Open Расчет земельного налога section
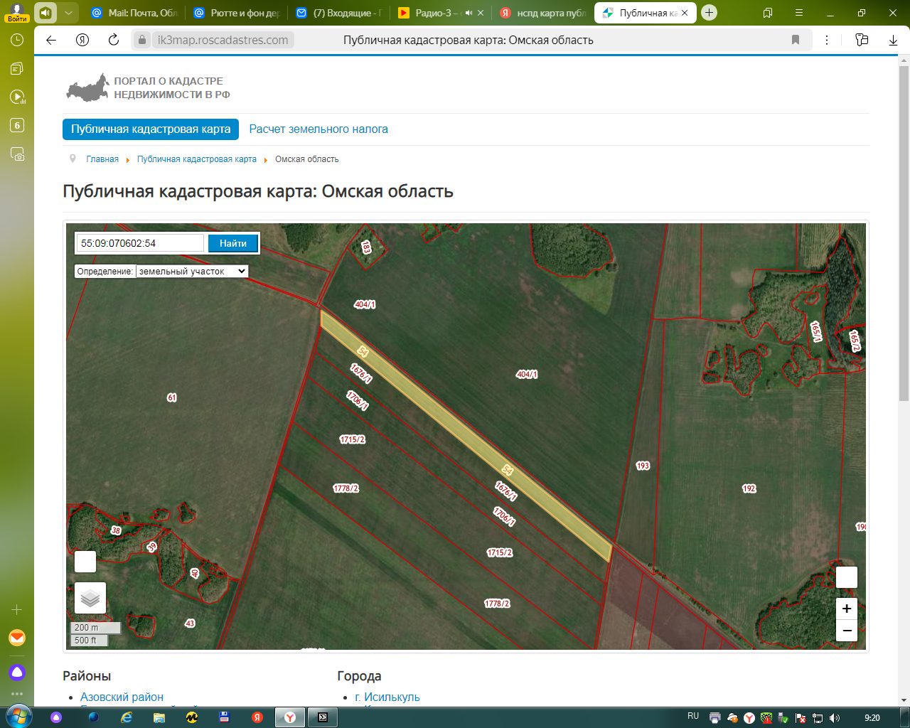The height and width of the screenshot is (728, 910). tap(318, 129)
